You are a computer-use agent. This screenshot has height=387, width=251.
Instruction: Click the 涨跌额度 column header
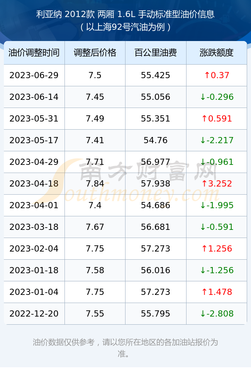[x=217, y=53]
